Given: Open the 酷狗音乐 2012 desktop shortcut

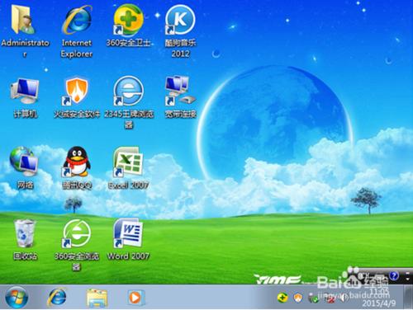Looking at the screenshot, I should pos(180,31).
